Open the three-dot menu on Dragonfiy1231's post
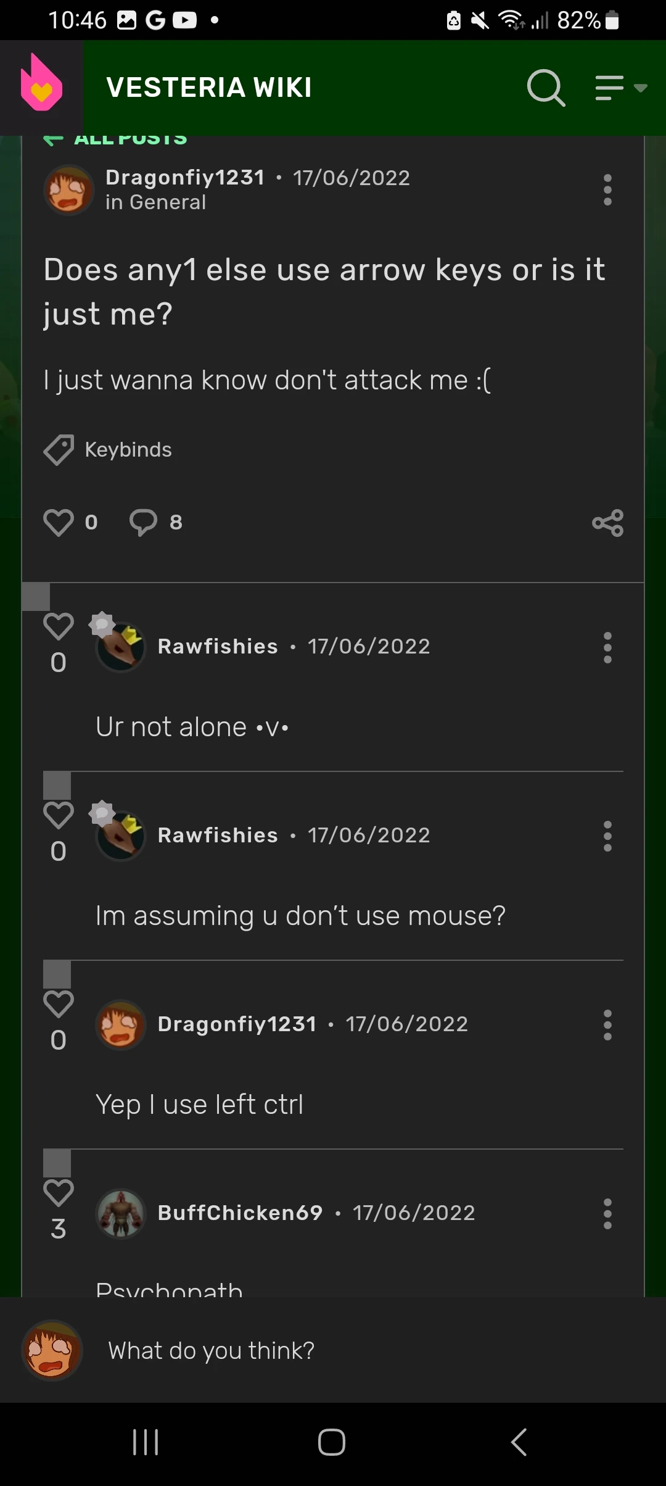 (607, 191)
